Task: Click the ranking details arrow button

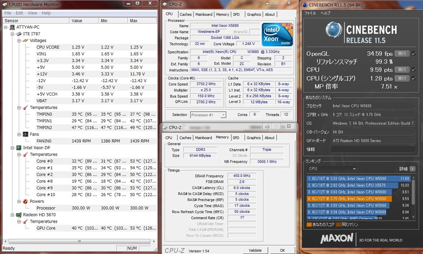Action: [x=412, y=169]
